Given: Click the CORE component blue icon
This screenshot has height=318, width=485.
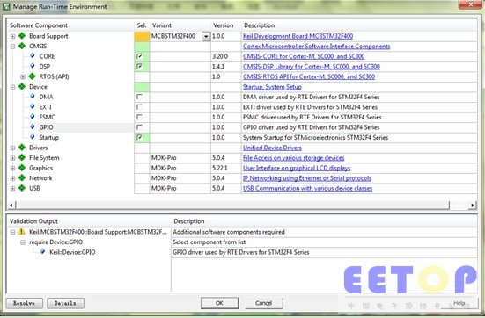Looking at the screenshot, I should (33, 56).
